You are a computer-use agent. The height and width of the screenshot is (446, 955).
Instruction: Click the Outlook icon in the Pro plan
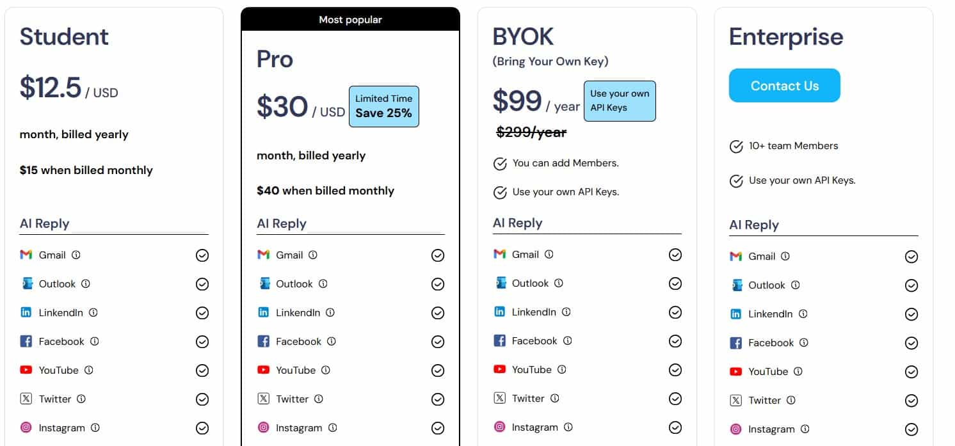[264, 283]
